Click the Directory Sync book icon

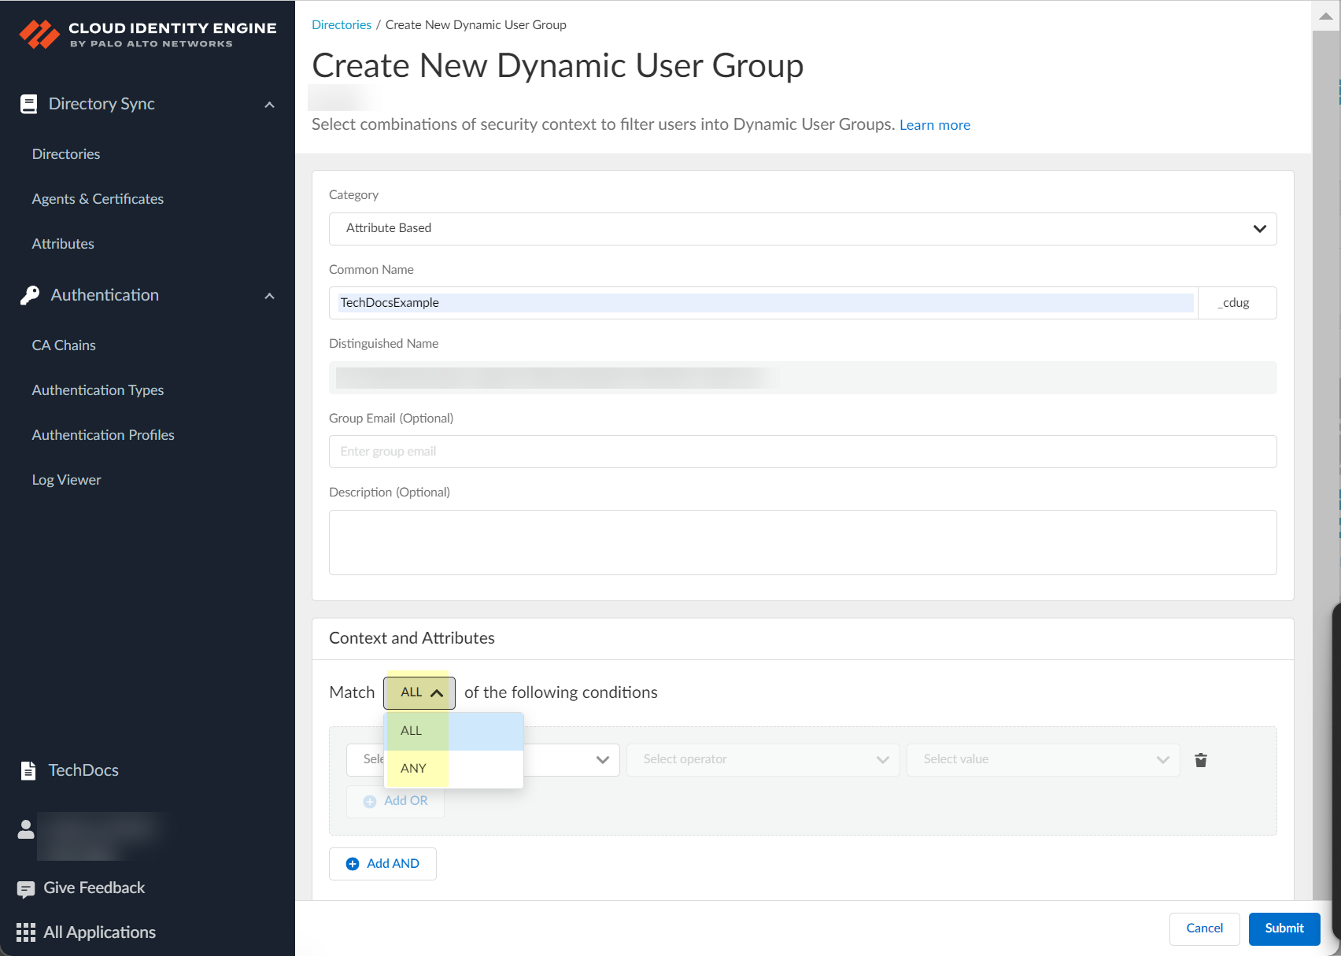point(29,105)
